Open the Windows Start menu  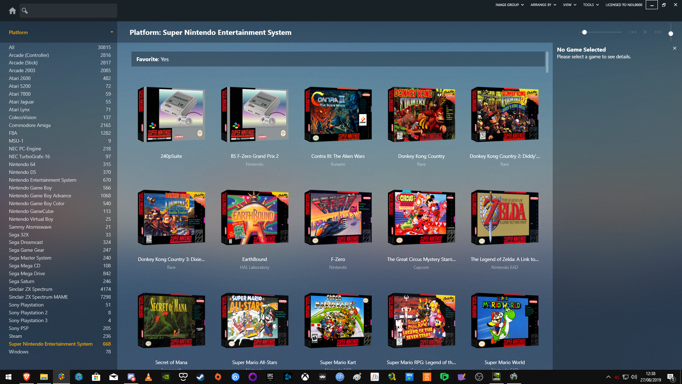click(x=9, y=377)
